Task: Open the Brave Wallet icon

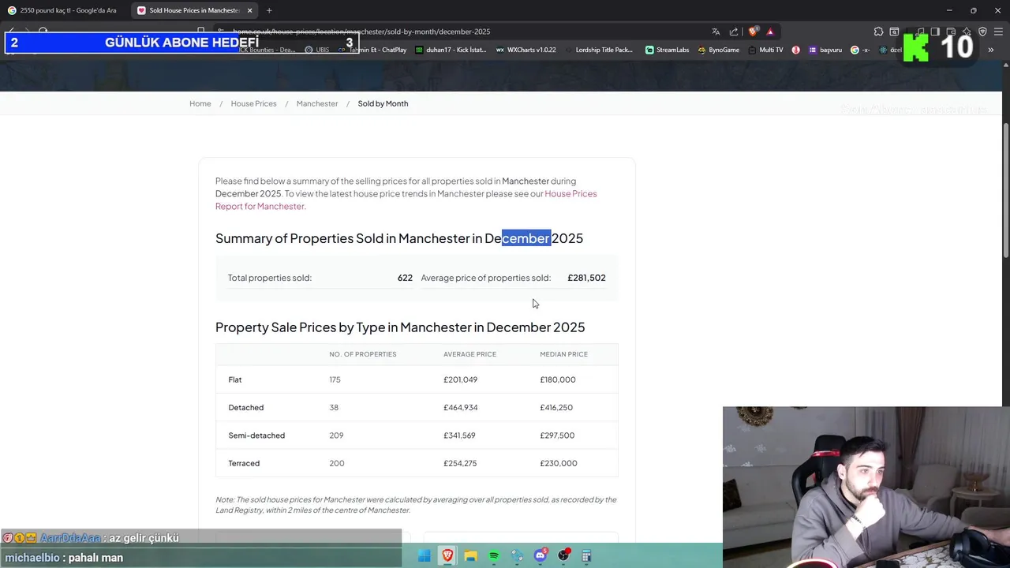Action: tap(951, 32)
